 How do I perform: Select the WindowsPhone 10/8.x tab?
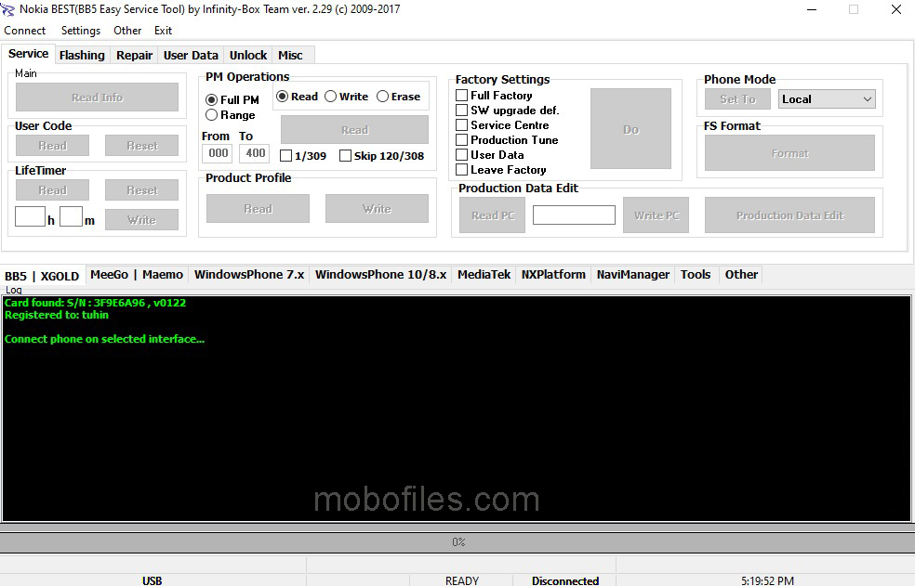(x=380, y=275)
